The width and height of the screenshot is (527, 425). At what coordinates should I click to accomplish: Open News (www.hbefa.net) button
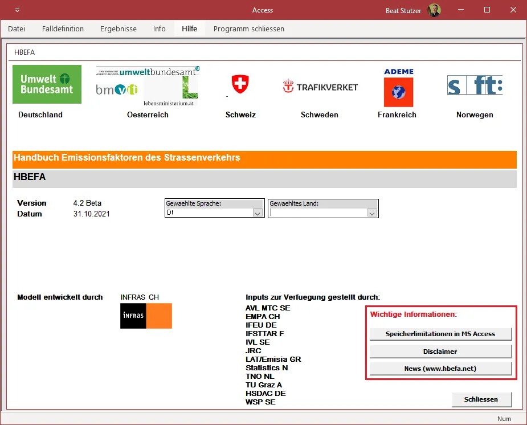point(440,369)
